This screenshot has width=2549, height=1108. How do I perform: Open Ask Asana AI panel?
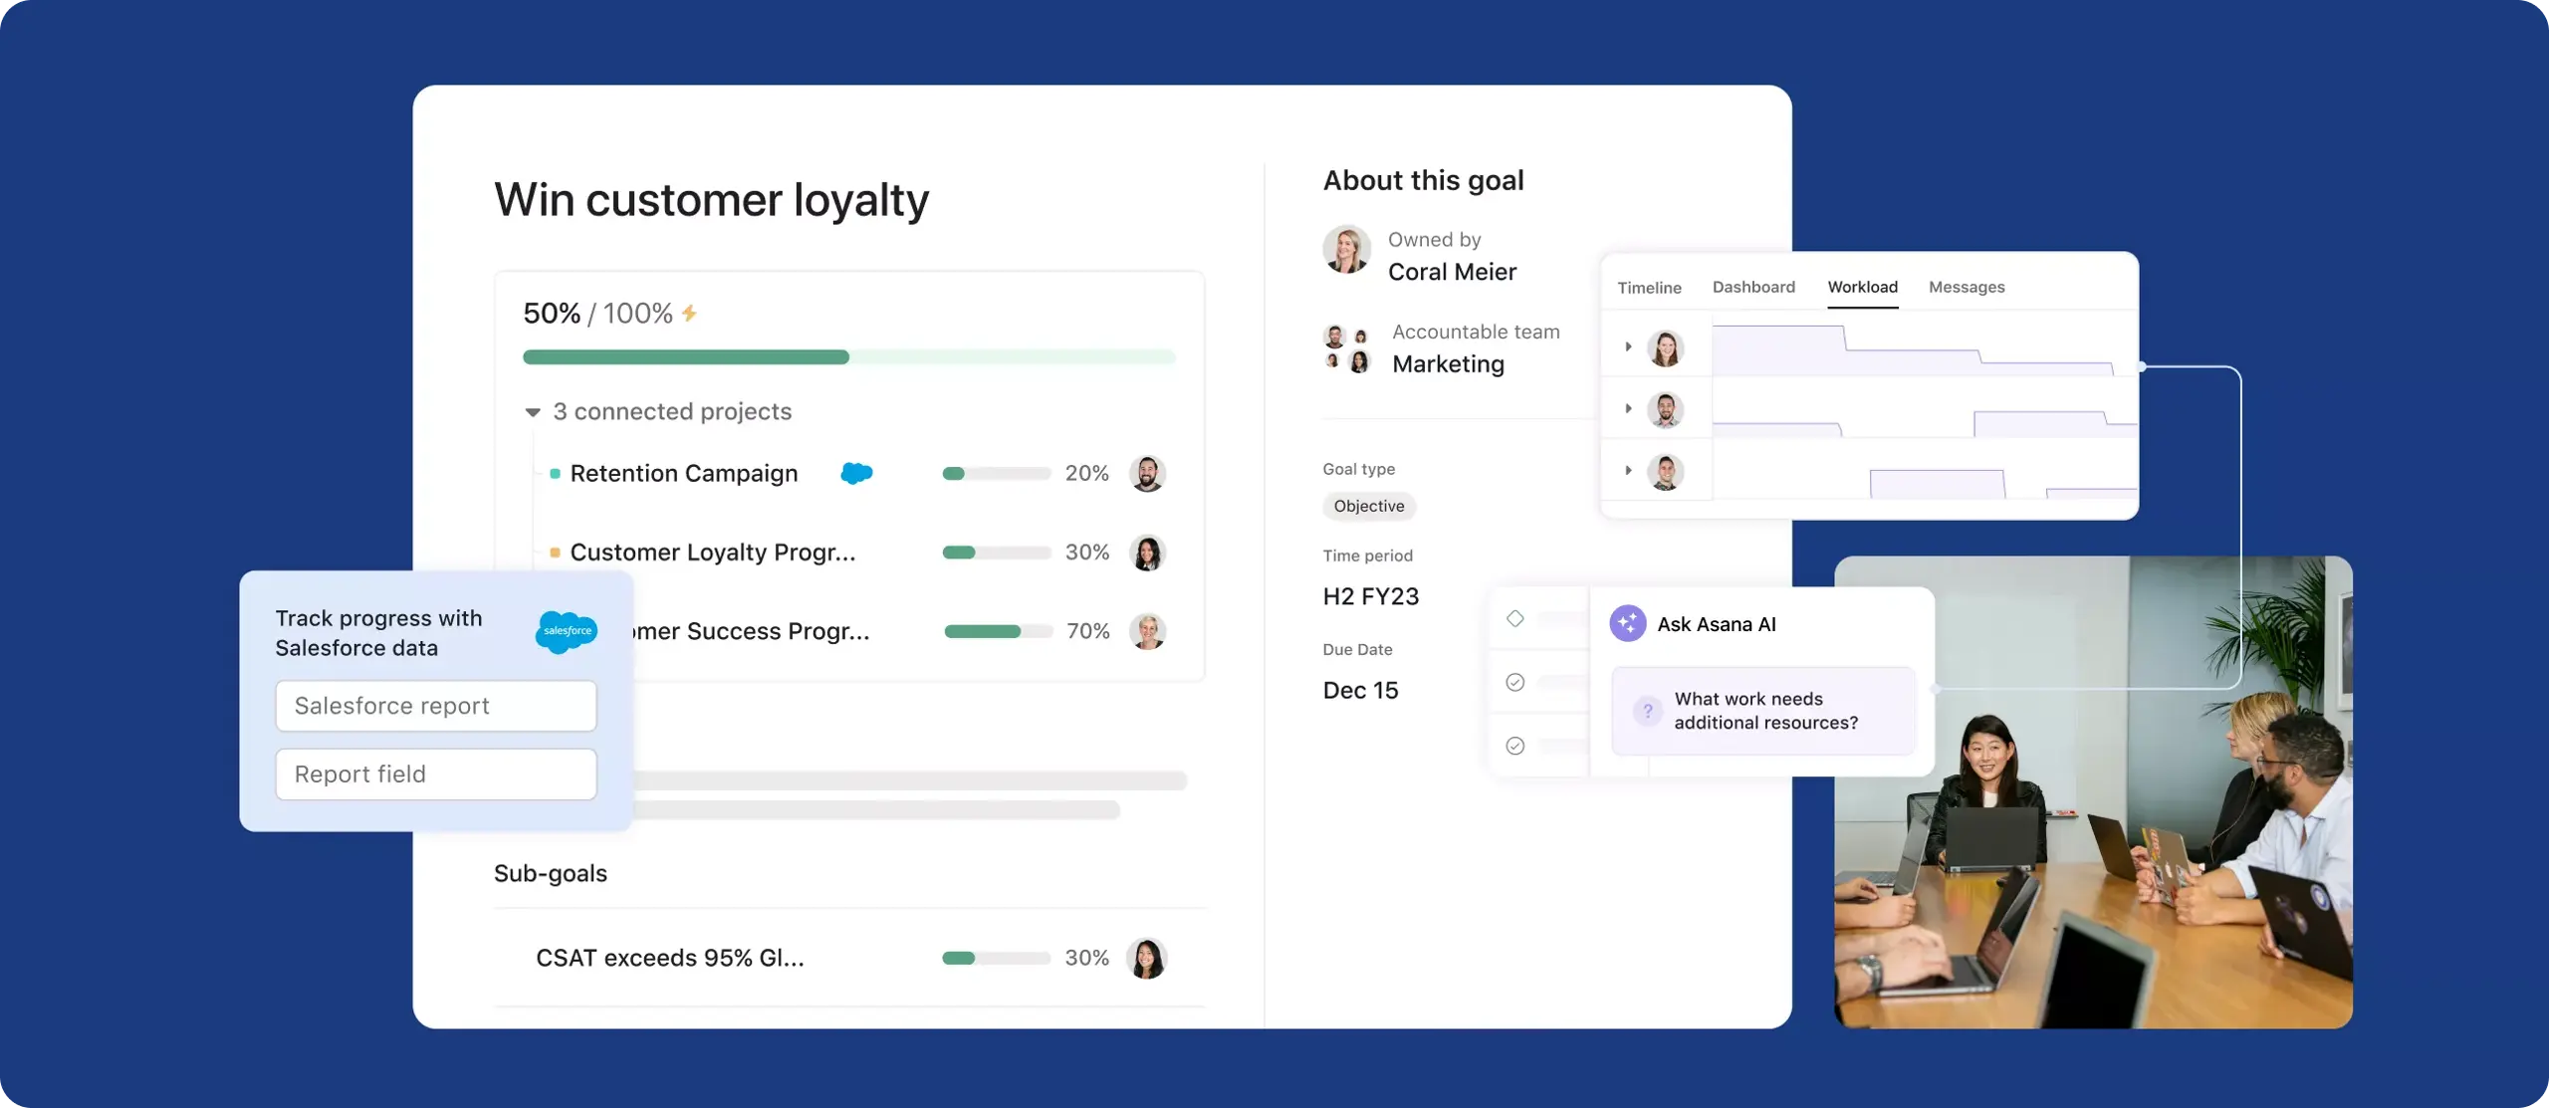pos(1719,624)
